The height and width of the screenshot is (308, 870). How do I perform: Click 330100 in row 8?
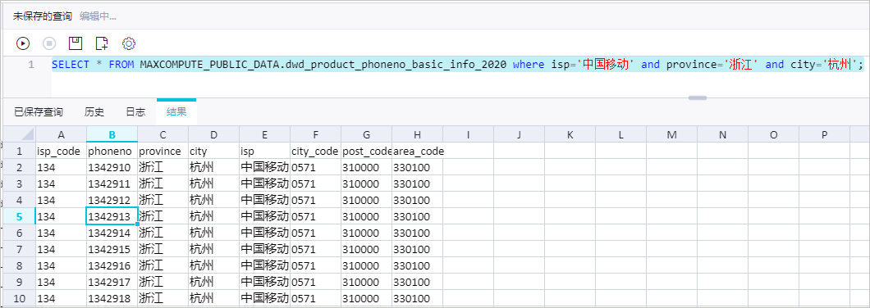coord(417,266)
